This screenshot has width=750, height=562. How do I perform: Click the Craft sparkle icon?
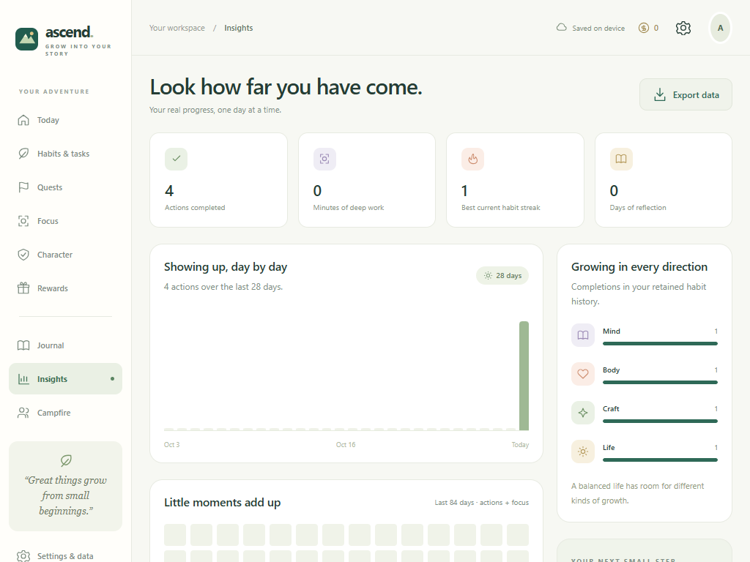[582, 413]
